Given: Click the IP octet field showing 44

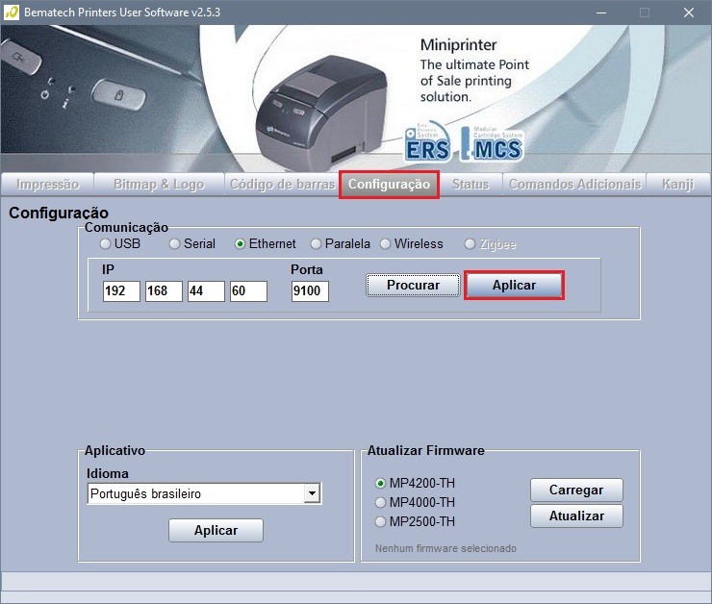Looking at the screenshot, I should [206, 290].
